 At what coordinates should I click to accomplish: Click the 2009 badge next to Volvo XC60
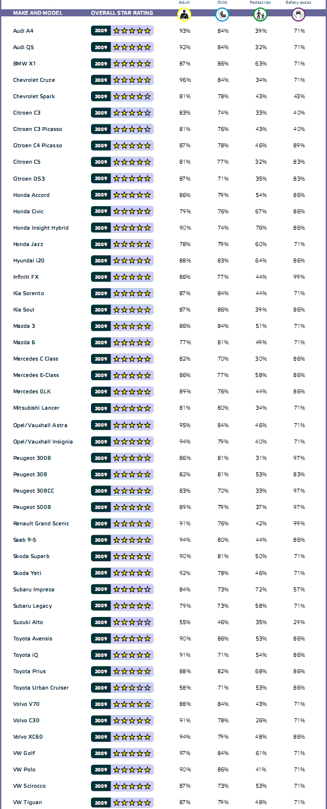(101, 737)
